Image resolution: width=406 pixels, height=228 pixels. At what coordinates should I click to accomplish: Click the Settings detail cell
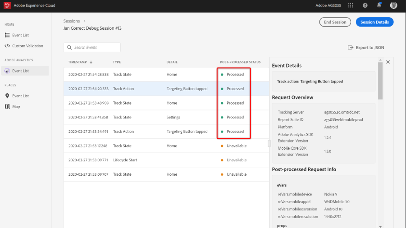pos(173,117)
